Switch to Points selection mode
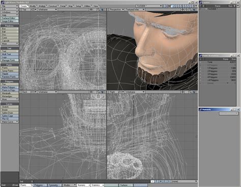Image resolution: width=241 pixels, height=187 pixels. click(x=26, y=185)
